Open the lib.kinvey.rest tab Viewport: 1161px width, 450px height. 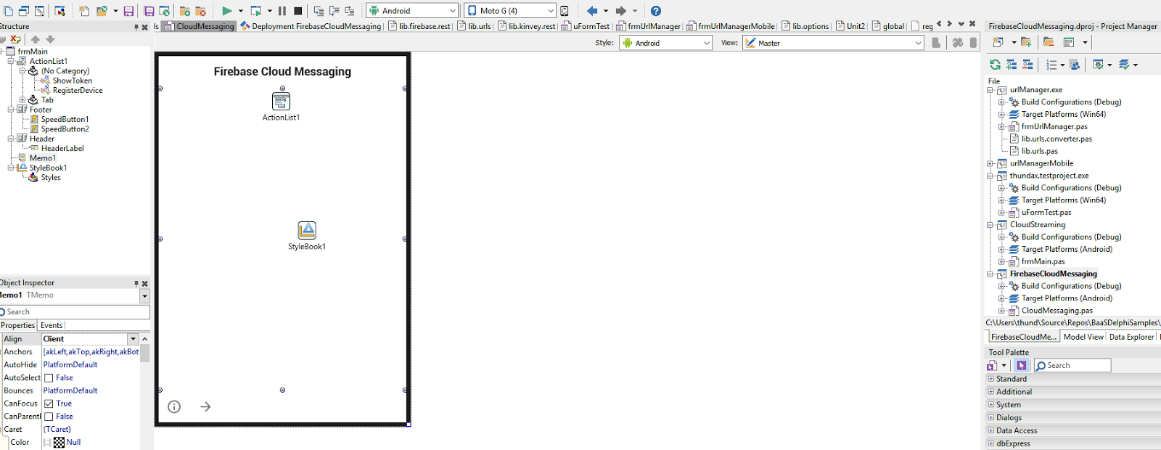click(x=526, y=26)
